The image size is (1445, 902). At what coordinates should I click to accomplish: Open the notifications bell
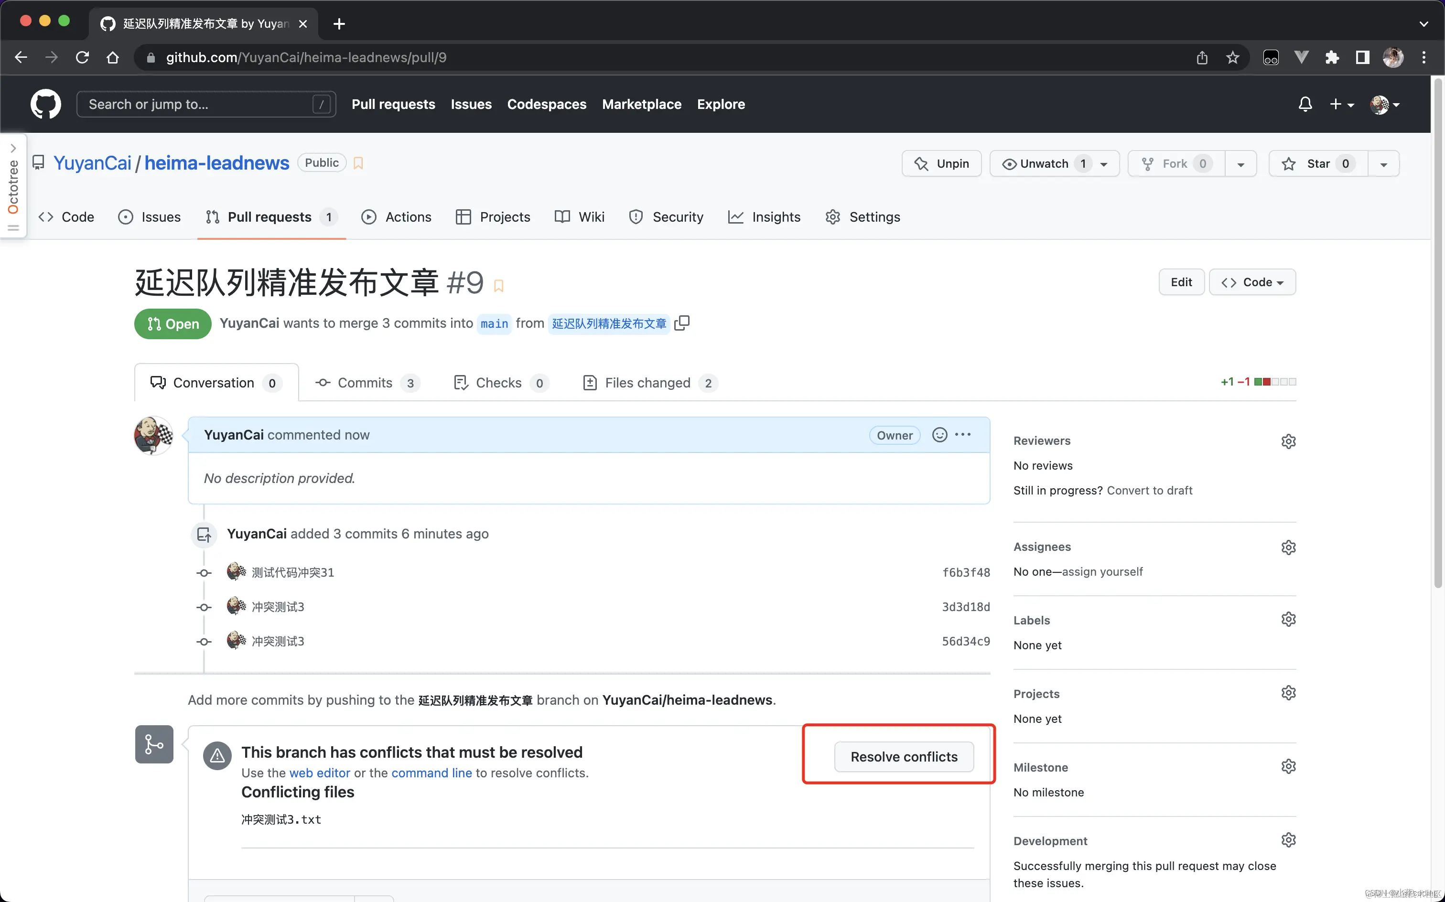pos(1305,105)
